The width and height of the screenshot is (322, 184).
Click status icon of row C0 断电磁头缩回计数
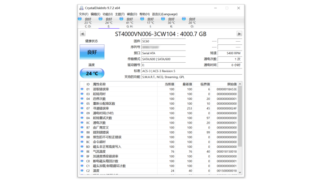pyautogui.click(x=82, y=161)
